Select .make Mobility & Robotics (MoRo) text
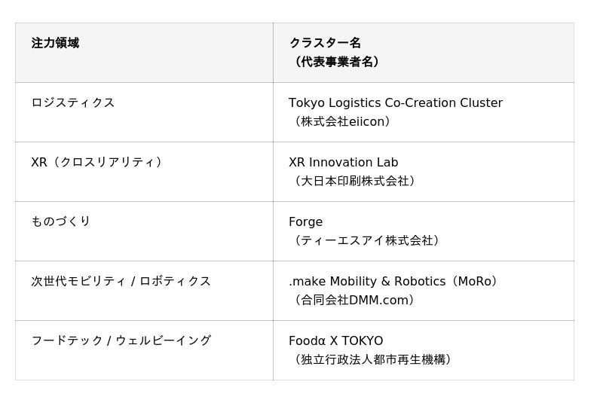The image size is (603, 403). tap(393, 281)
